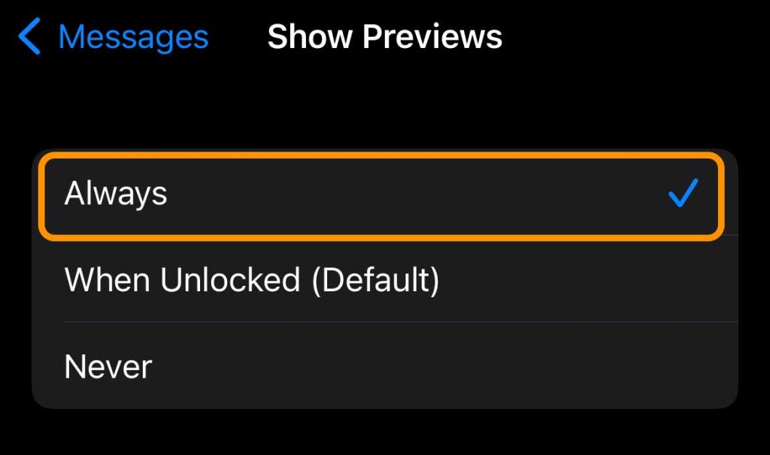Tap the word Always in the list
The width and height of the screenshot is (770, 455).
tap(116, 194)
